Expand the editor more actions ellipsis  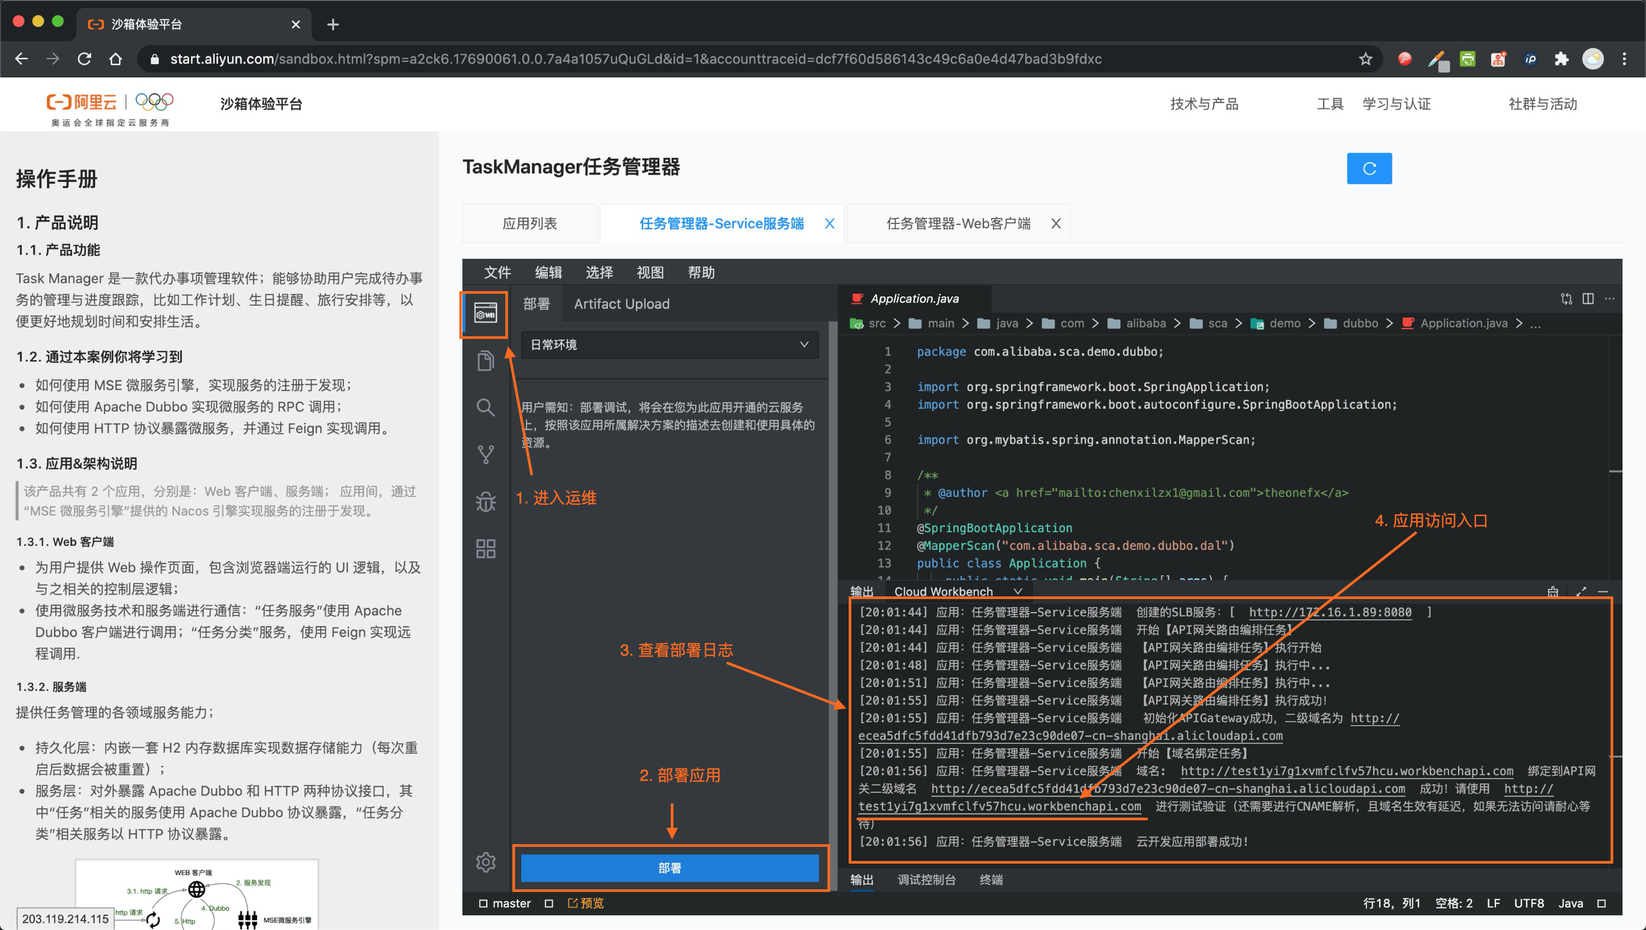click(1609, 299)
